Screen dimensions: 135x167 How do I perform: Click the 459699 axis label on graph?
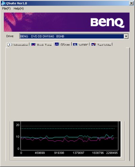pos(40,153)
